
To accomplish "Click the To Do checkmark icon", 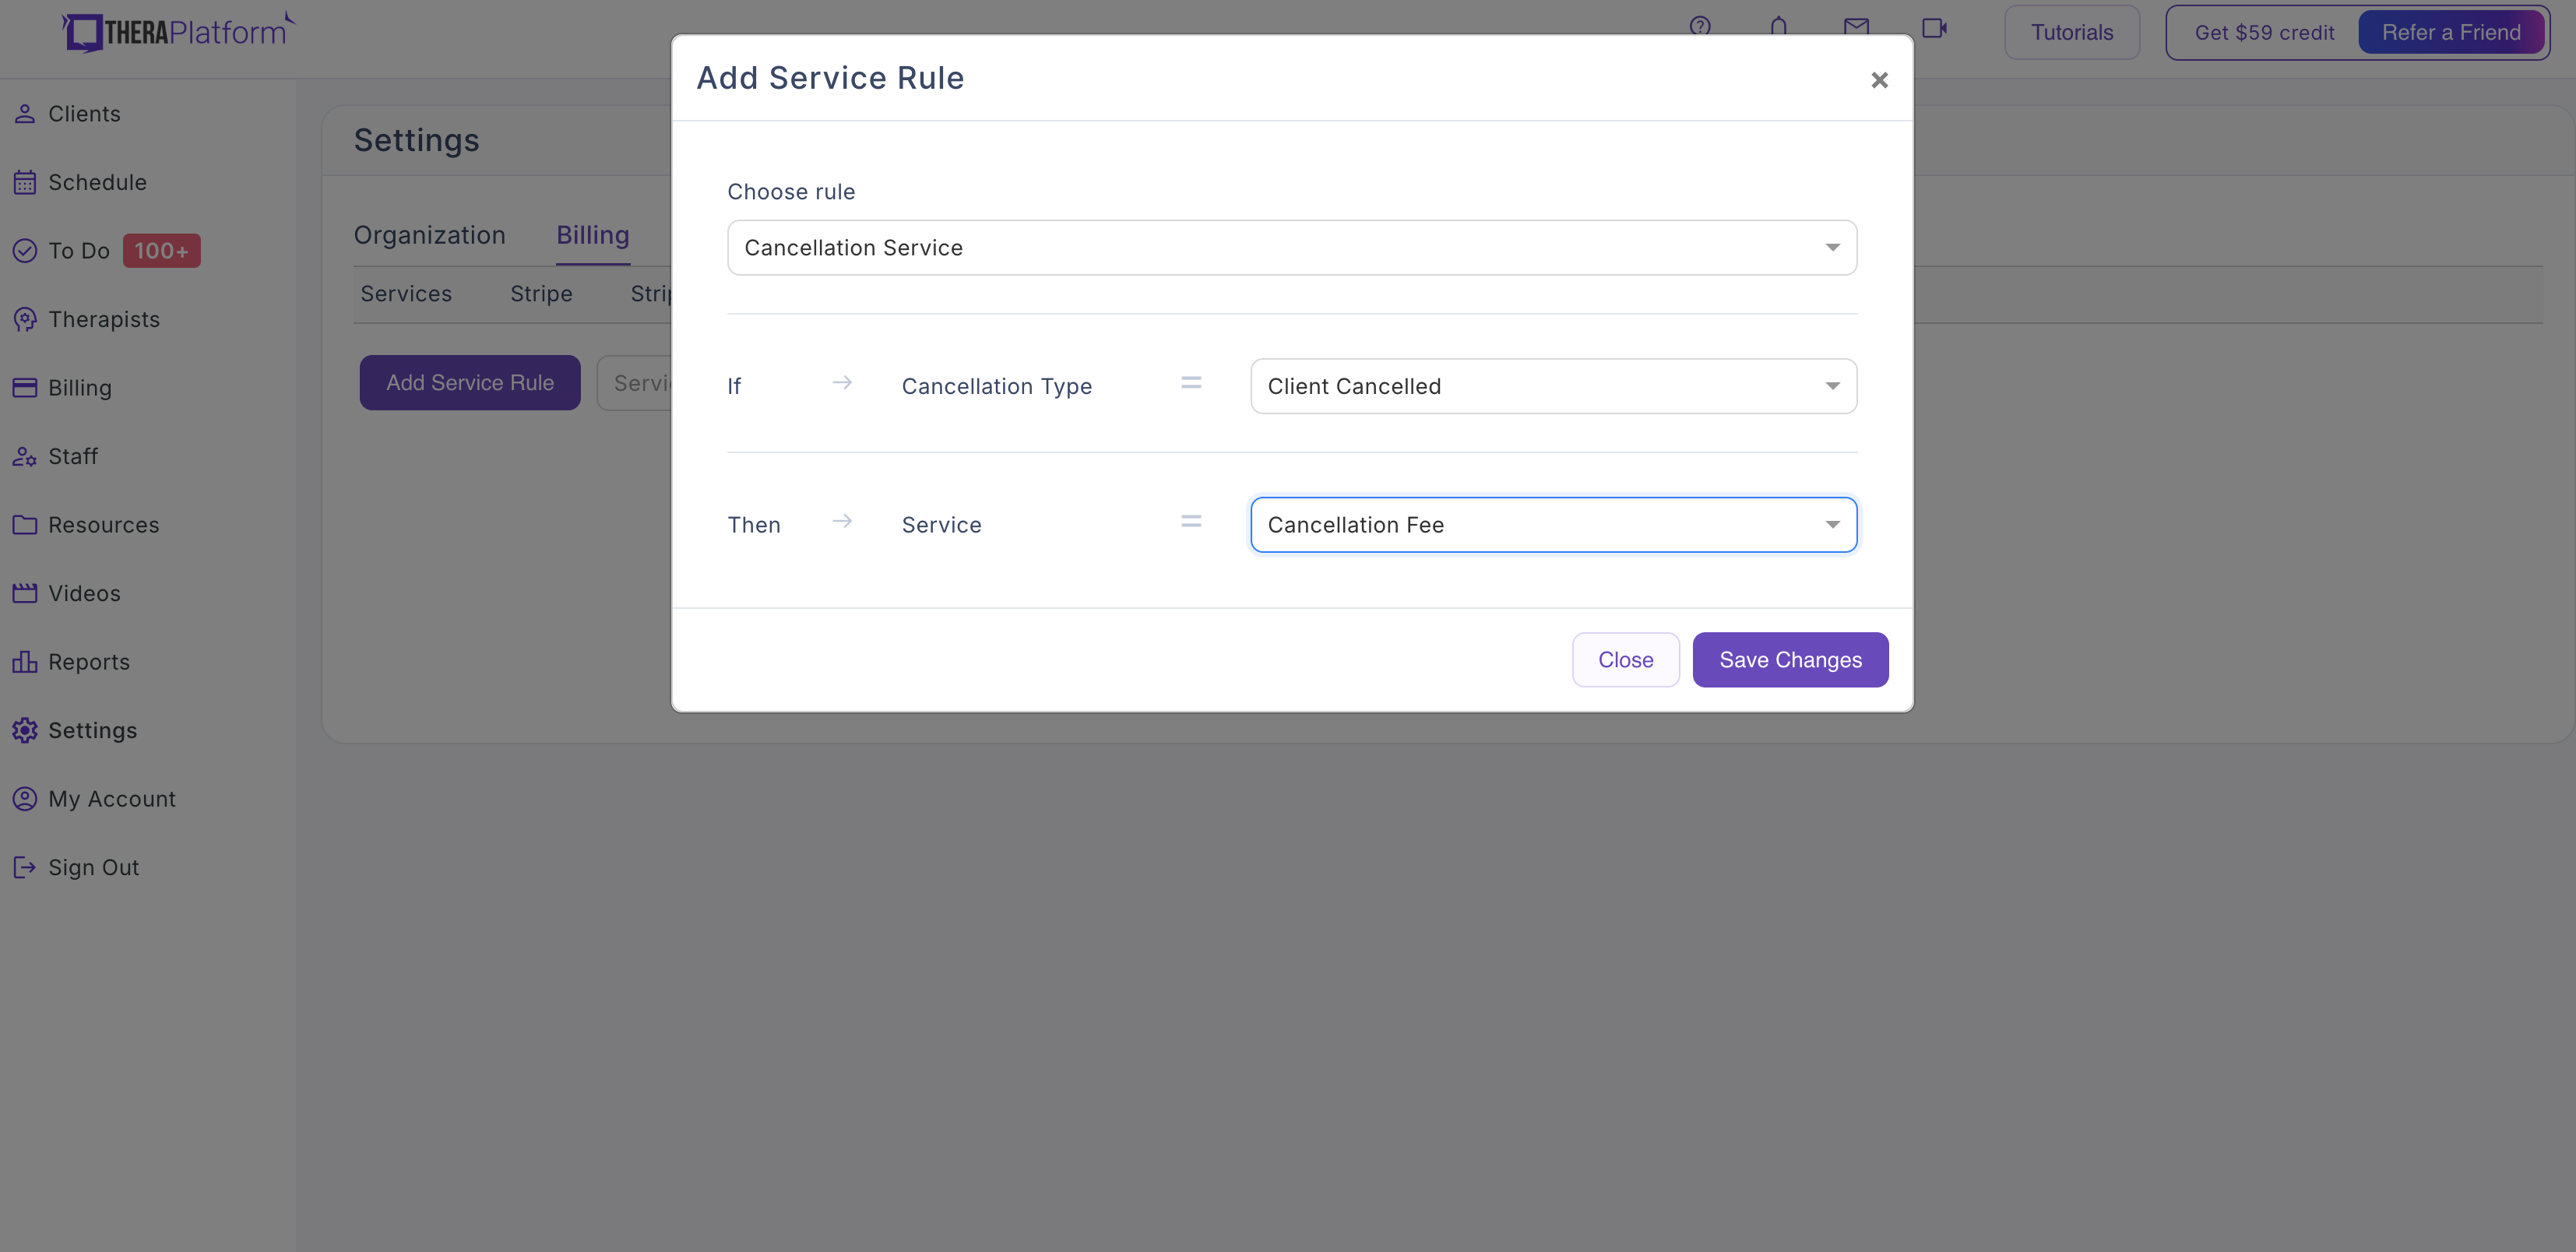I will coord(25,251).
